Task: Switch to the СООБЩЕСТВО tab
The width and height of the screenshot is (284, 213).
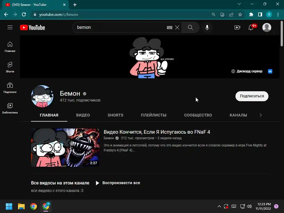Action: tap(198, 115)
